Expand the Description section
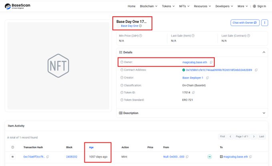Screen dimensions: 272x166 pos(264,113)
